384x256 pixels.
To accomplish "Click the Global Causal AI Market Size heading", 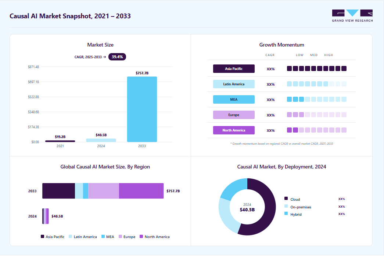I will pos(105,167).
